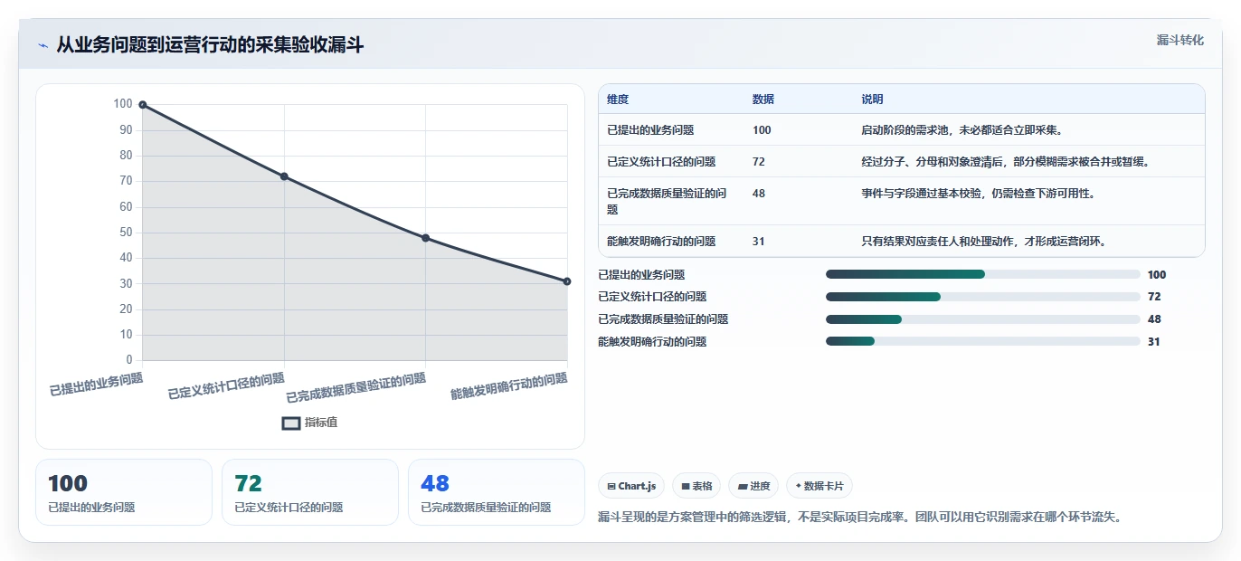The height and width of the screenshot is (561, 1241).
Task: Click the Chart.js tag
Action: point(631,486)
